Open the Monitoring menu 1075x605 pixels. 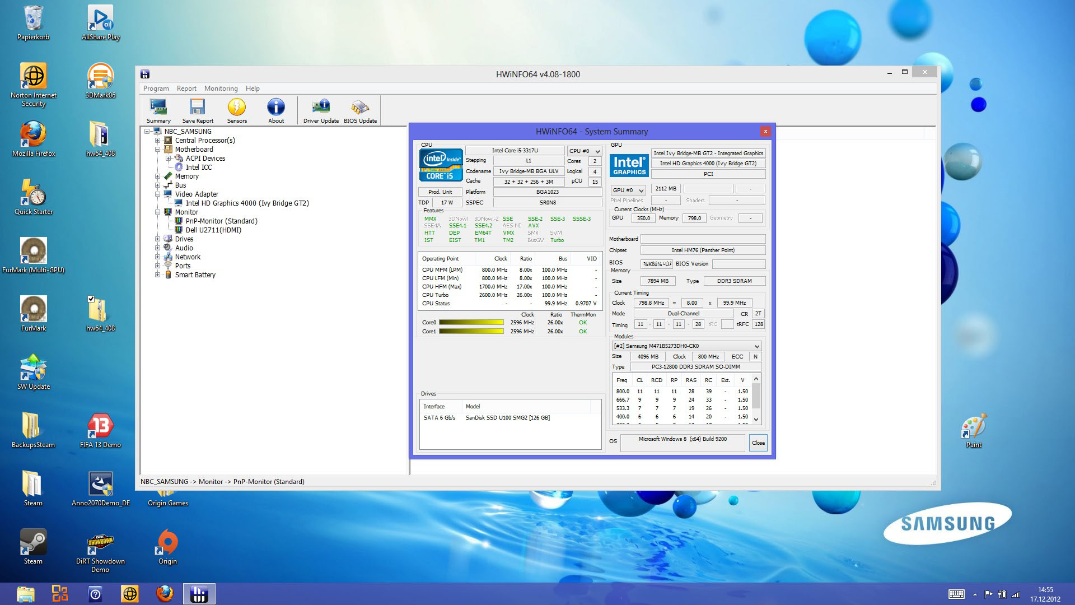221,89
